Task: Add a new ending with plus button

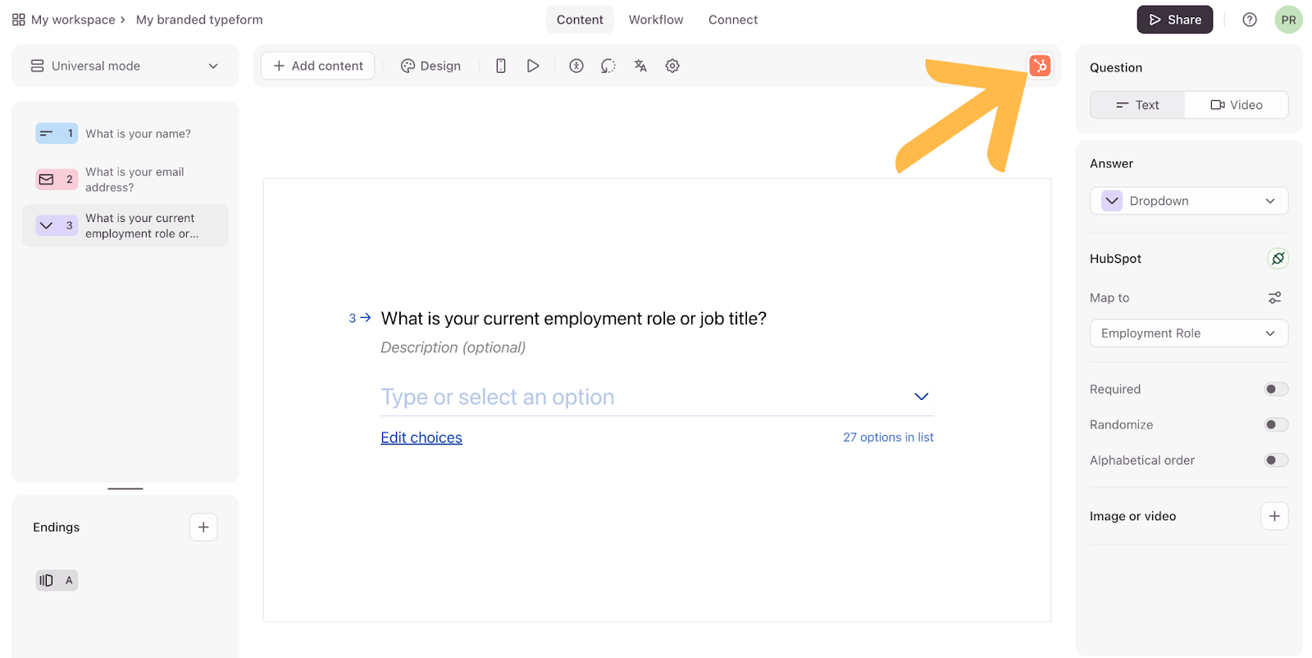Action: 203,527
